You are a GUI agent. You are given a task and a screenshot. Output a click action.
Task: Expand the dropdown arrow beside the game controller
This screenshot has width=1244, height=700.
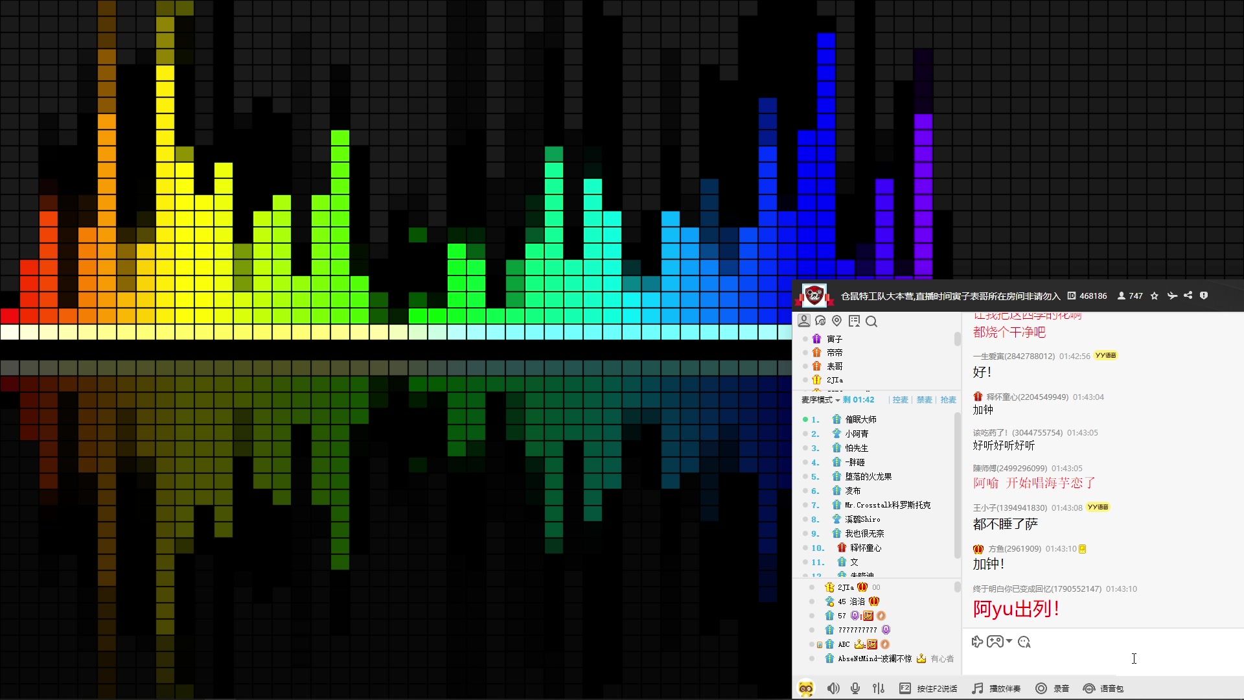[x=1009, y=641]
